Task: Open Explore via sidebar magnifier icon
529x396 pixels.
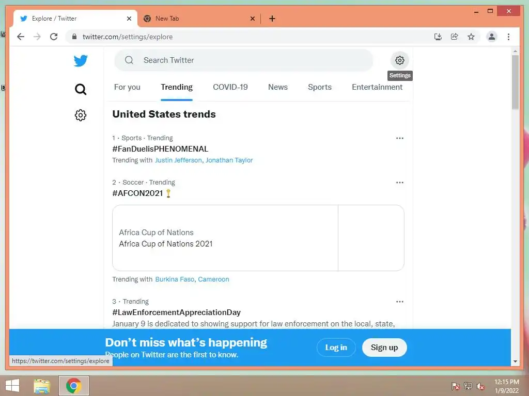Action: (80, 89)
